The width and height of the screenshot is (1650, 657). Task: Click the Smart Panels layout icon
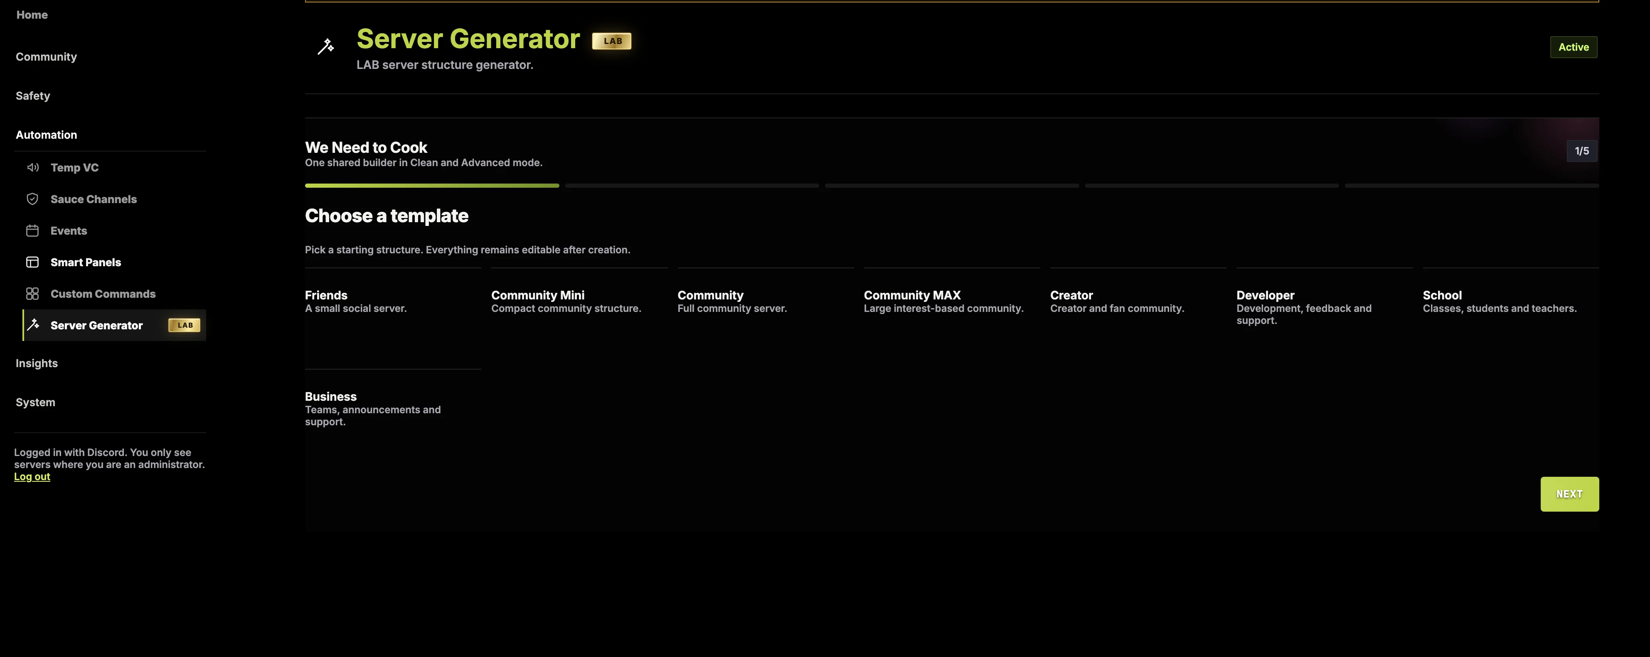point(33,262)
